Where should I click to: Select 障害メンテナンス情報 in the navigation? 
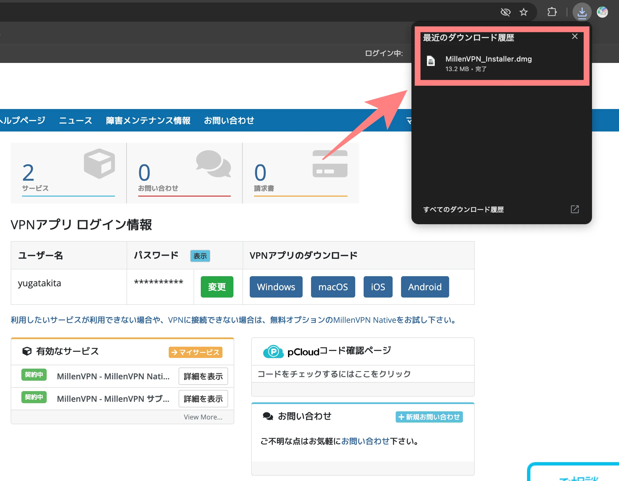(x=148, y=120)
